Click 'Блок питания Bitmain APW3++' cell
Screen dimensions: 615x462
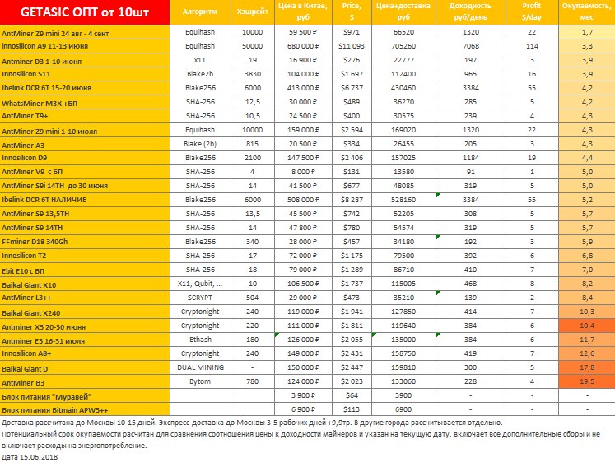click(x=85, y=409)
